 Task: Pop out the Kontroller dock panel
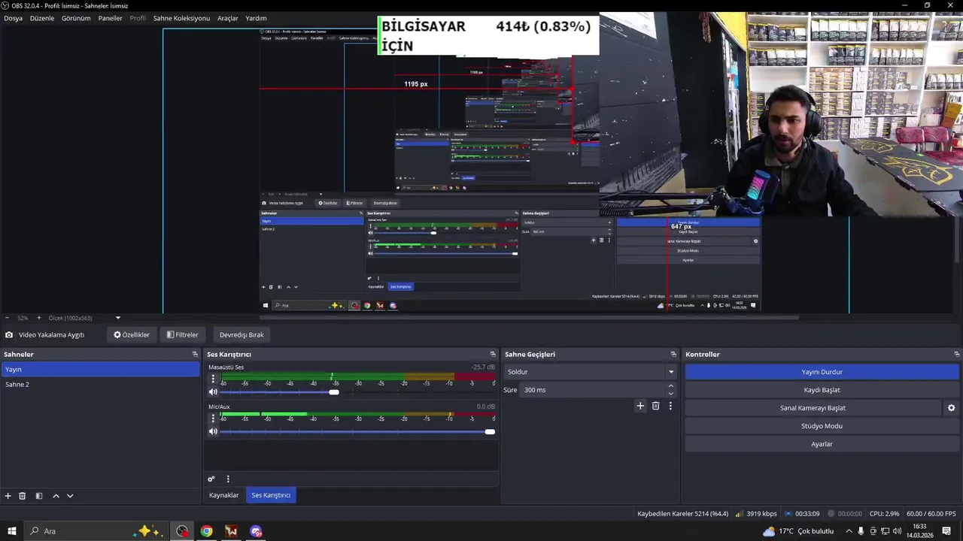click(x=956, y=355)
